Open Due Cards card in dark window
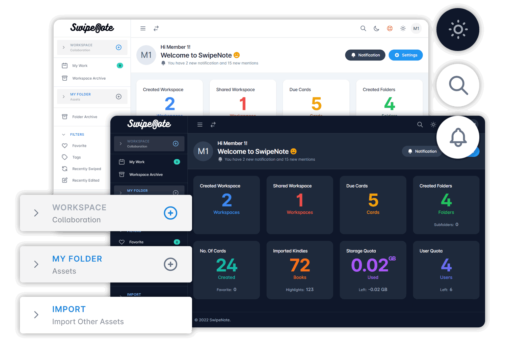Screen dimensions: 507x350 coord(373,205)
